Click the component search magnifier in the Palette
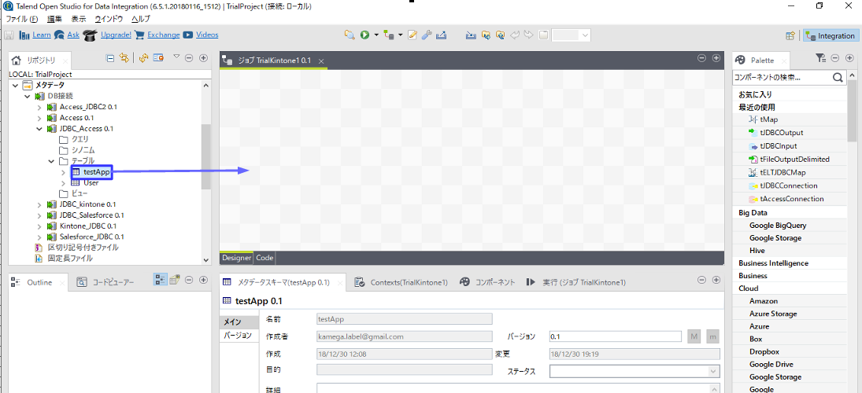This screenshot has height=393, width=862. pos(838,77)
